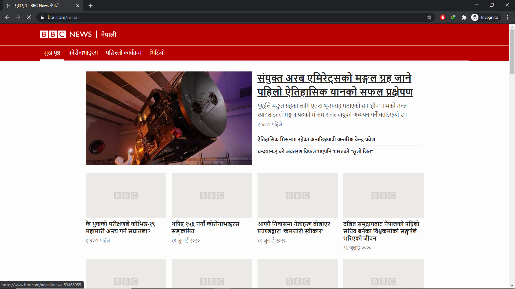Open the नेपाली service link
515x289 pixels.
pos(109,34)
